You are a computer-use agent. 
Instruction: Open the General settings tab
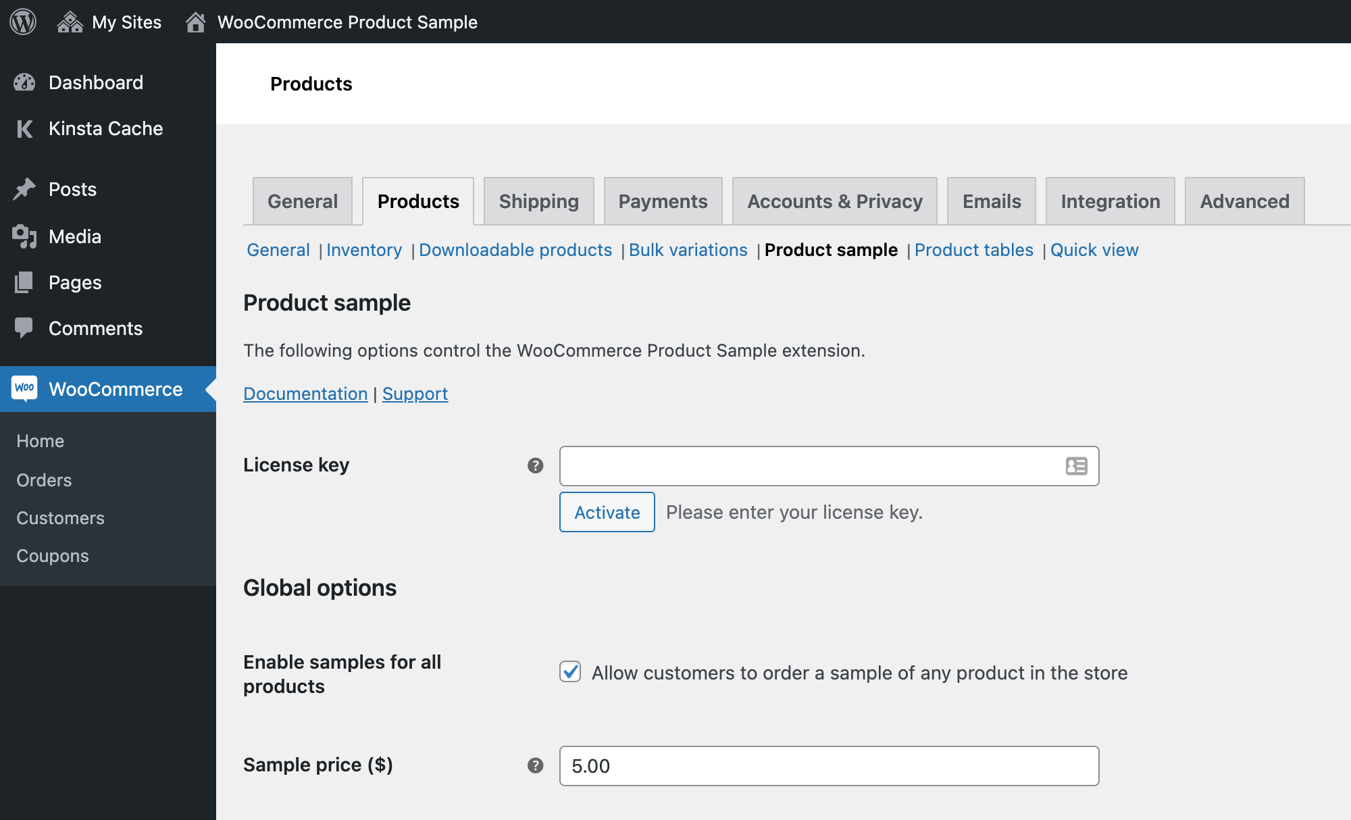303,201
